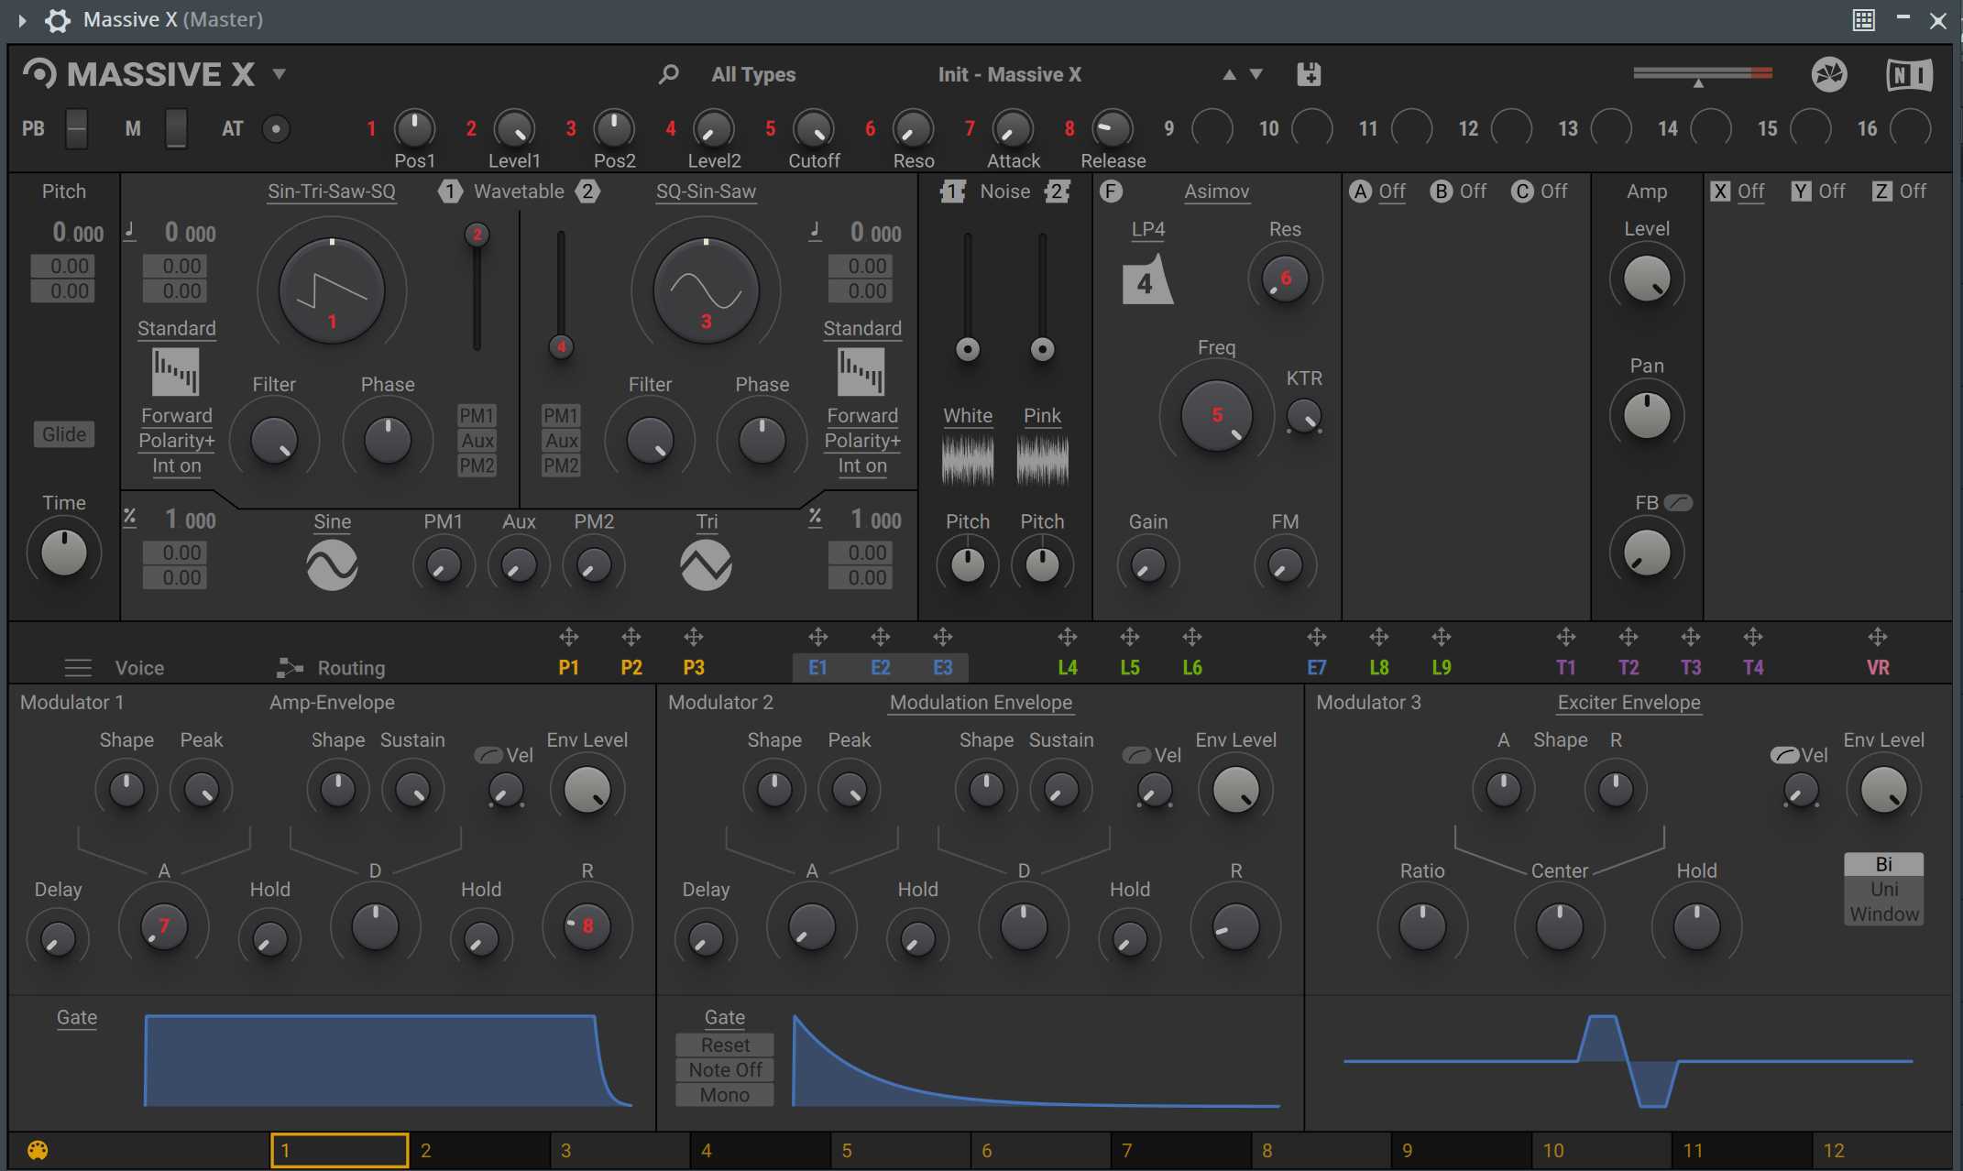The height and width of the screenshot is (1171, 1963).
Task: Open FL Studio plugin settings gear
Action: pyautogui.click(x=57, y=20)
